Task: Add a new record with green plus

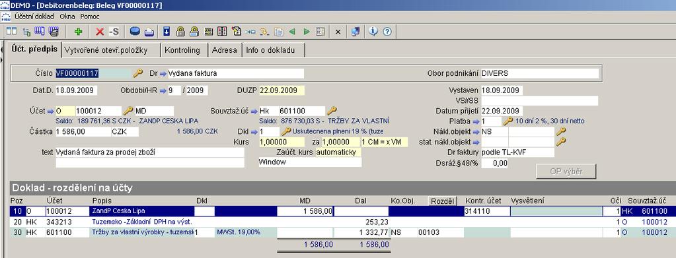Action: click(x=78, y=32)
